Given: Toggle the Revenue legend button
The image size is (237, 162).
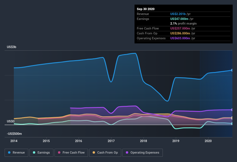Looking at the screenshot, I should pos(16,153).
